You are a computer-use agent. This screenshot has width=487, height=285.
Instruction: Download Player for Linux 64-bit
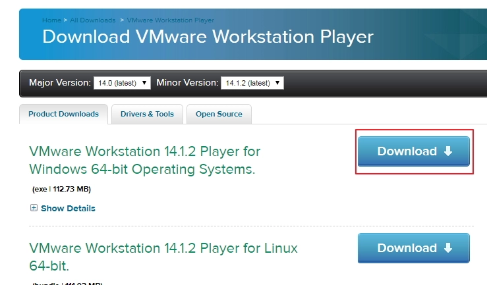(413, 248)
